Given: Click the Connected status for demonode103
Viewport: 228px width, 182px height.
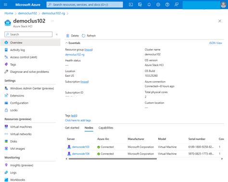Looking at the screenshot, I should pyautogui.click(x=105, y=147).
